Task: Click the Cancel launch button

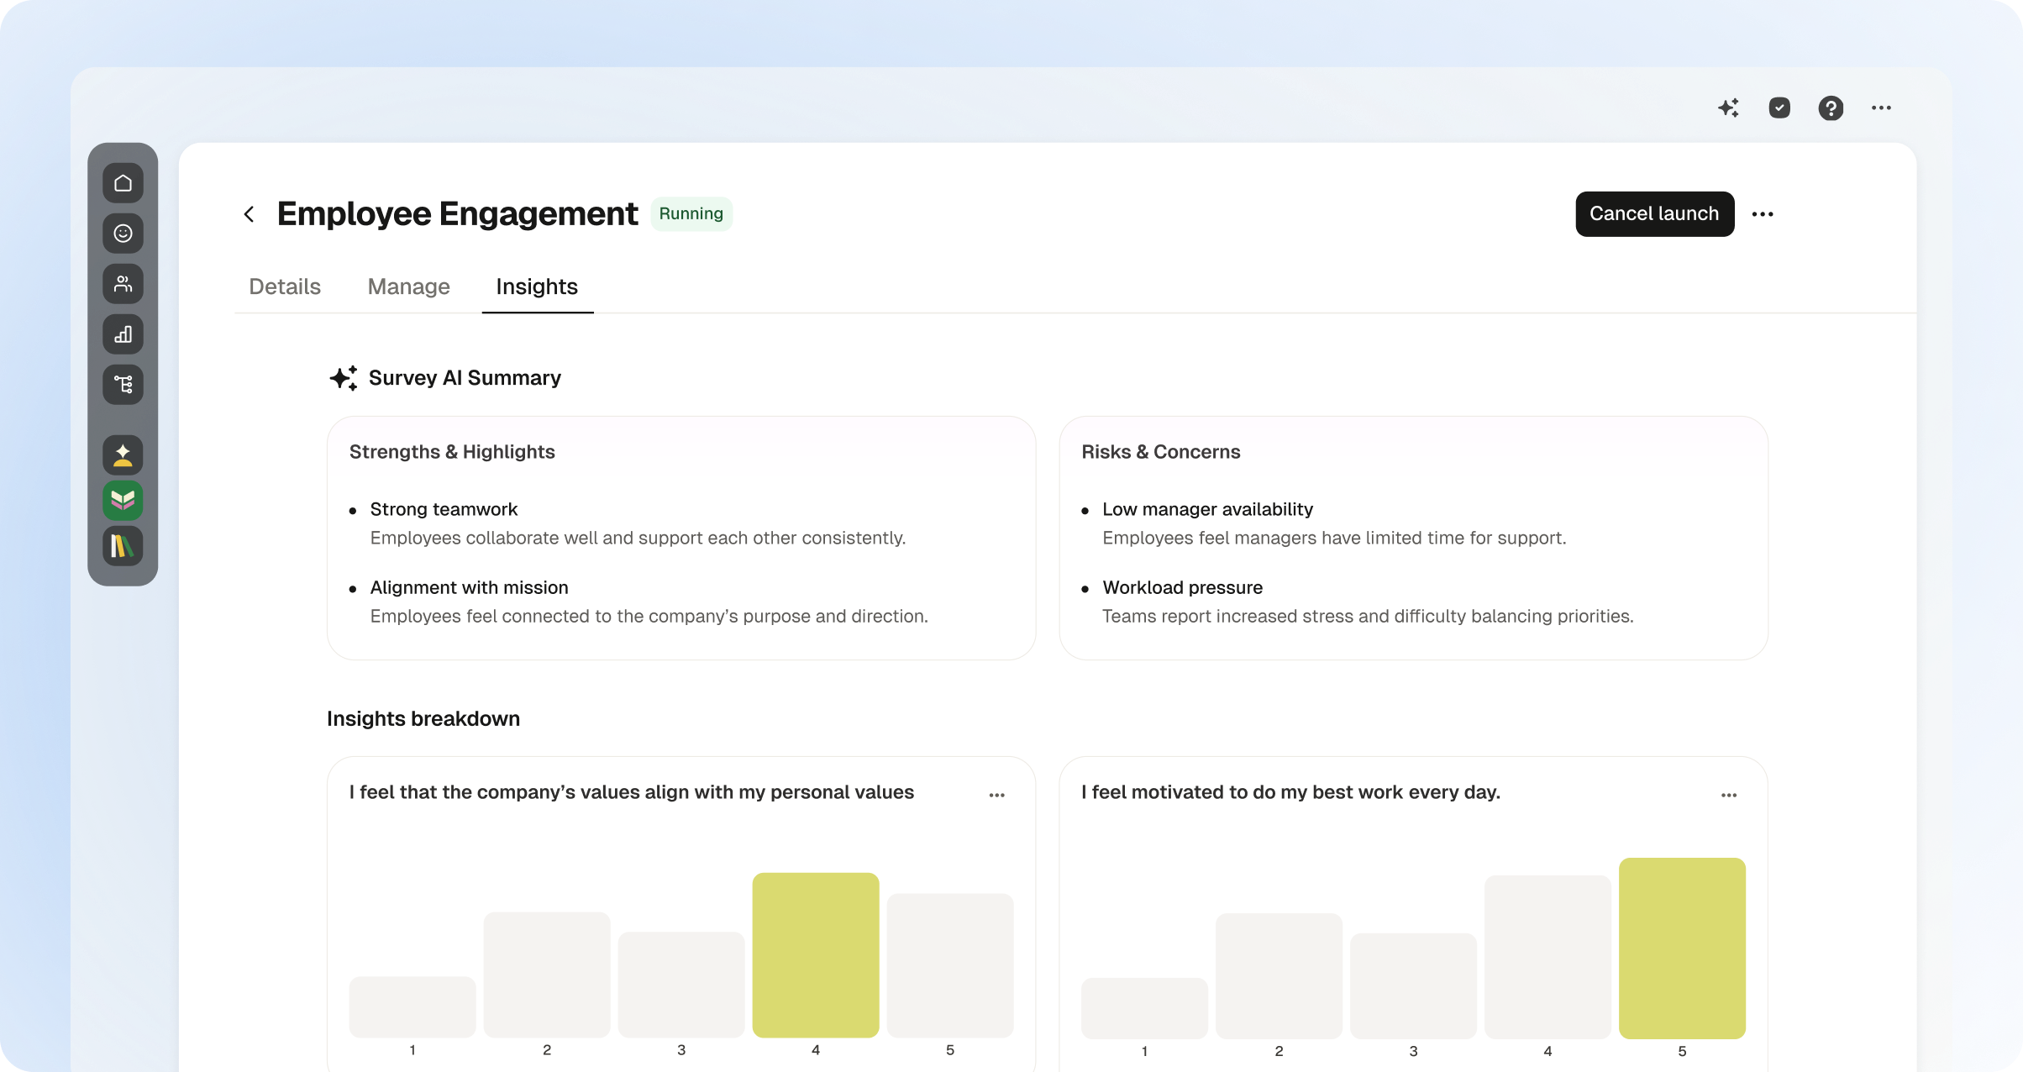Action: coord(1654,214)
